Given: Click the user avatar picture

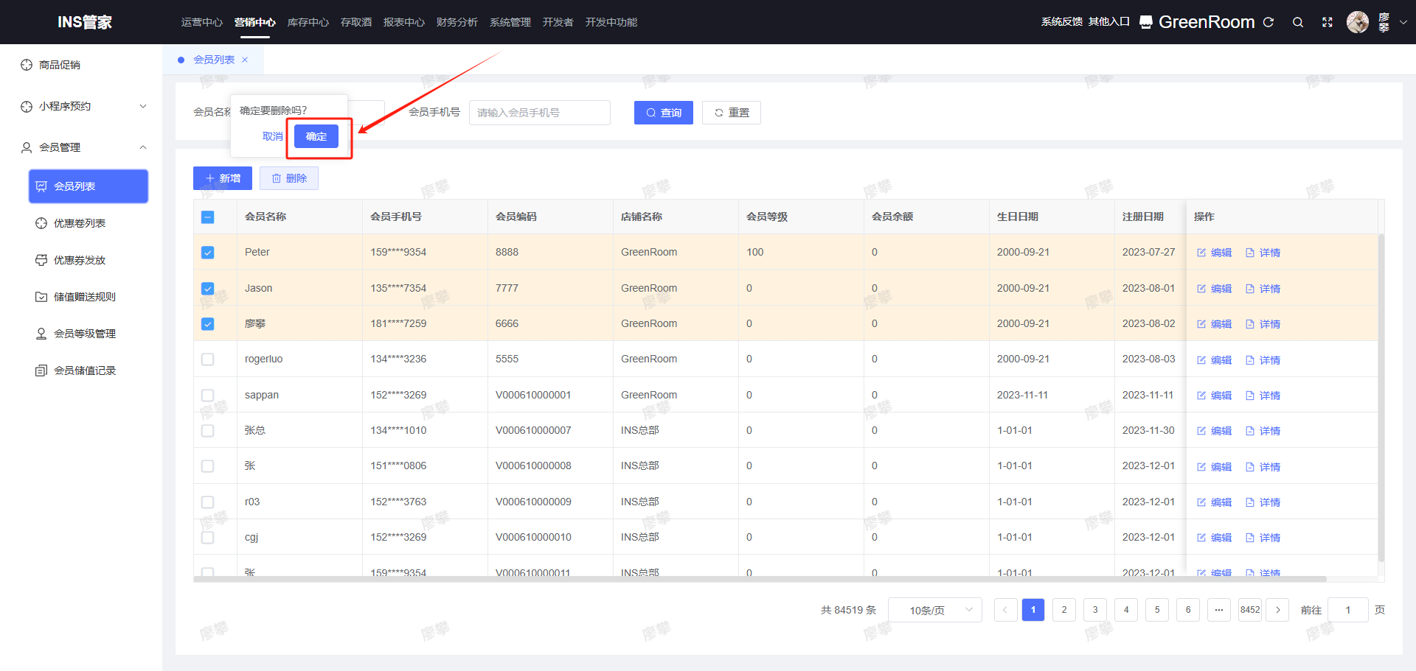Looking at the screenshot, I should [x=1358, y=22].
